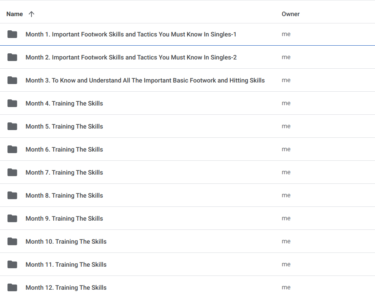Click the folder icon beside Month 6
Image resolution: width=375 pixels, height=297 pixels.
(x=12, y=149)
